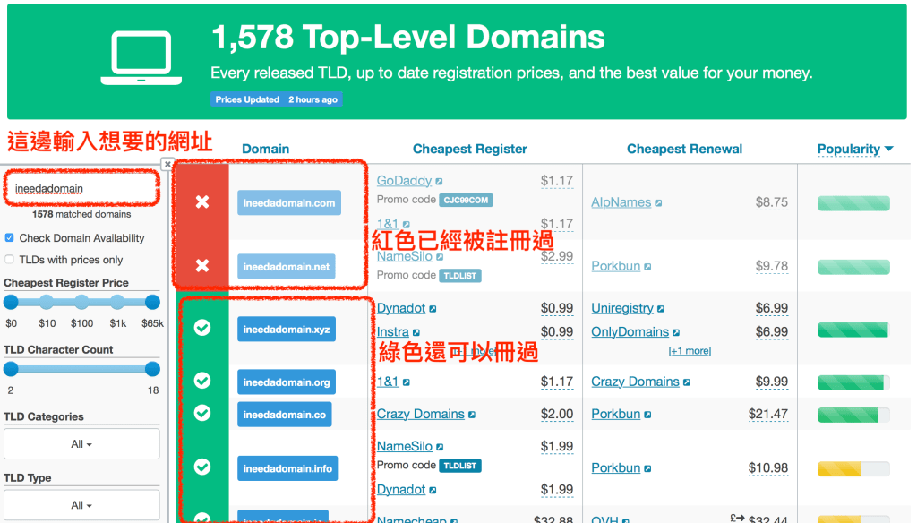
Task: Open the TLD Type All dropdown
Action: point(81,505)
